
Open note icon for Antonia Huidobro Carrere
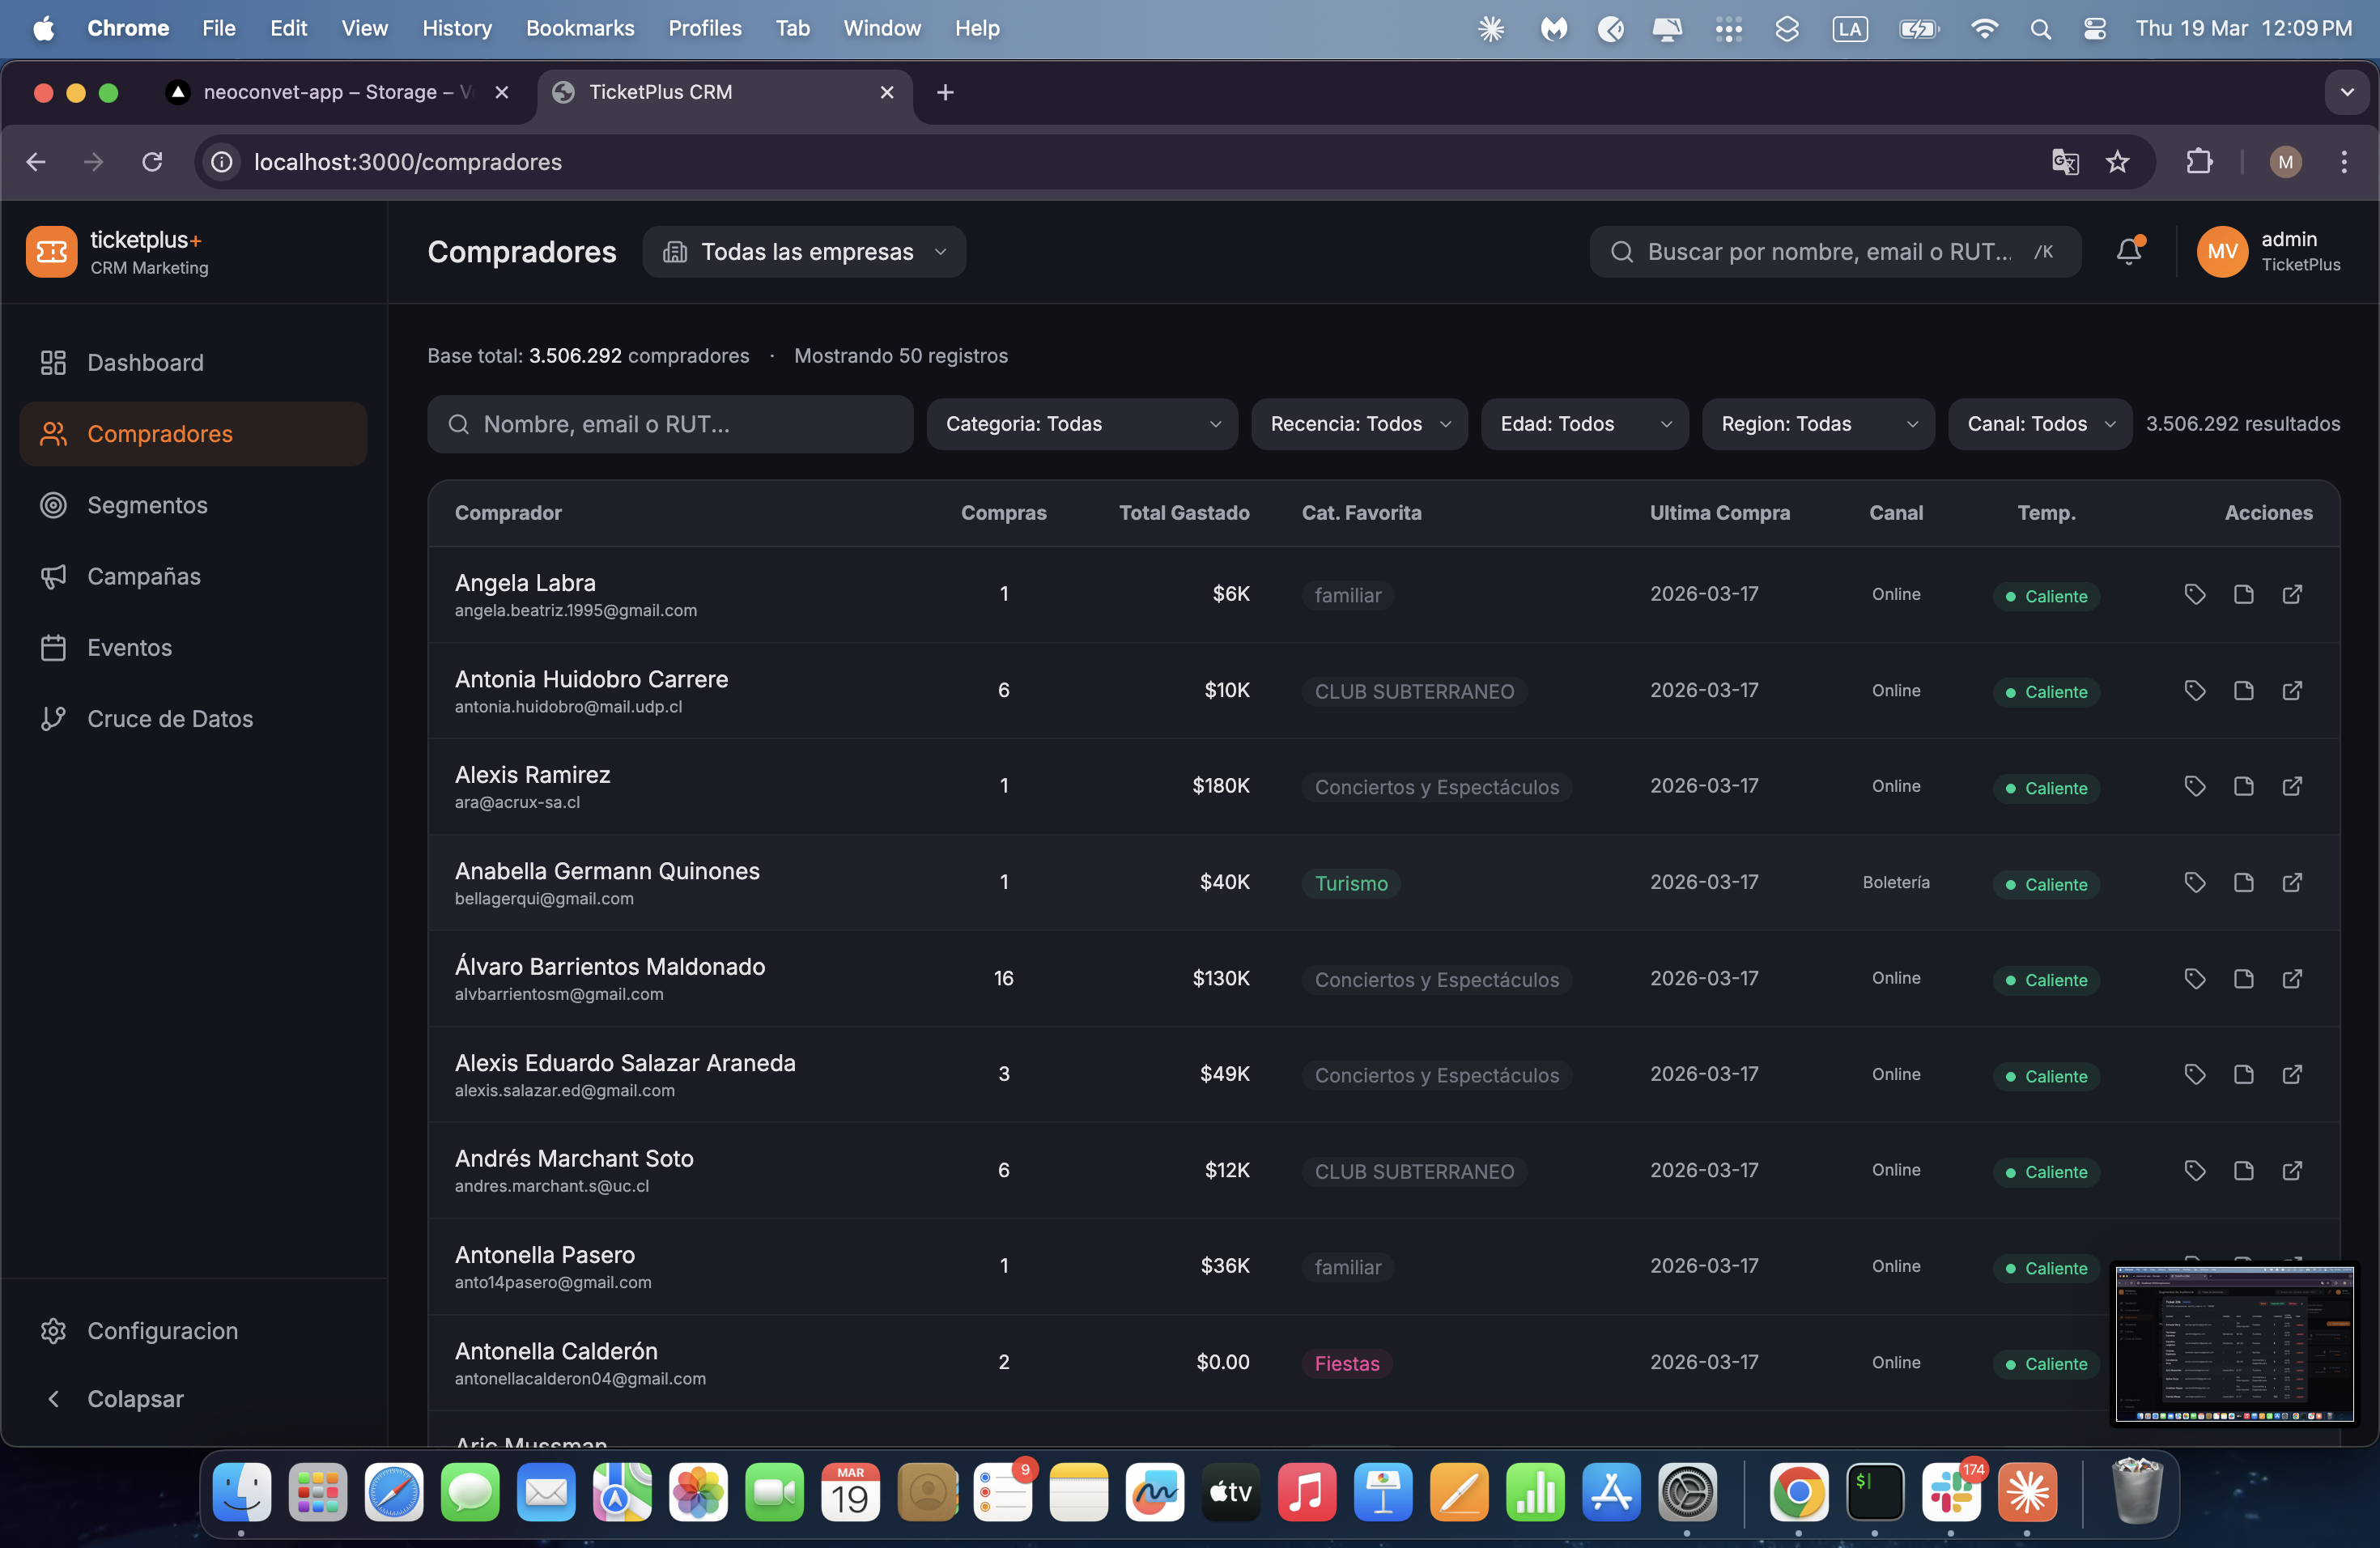tap(2243, 690)
